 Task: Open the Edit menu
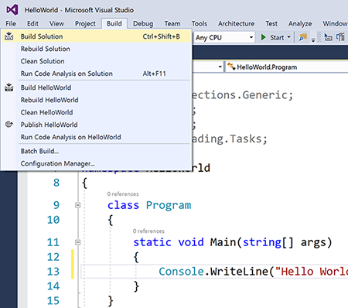pos(32,23)
